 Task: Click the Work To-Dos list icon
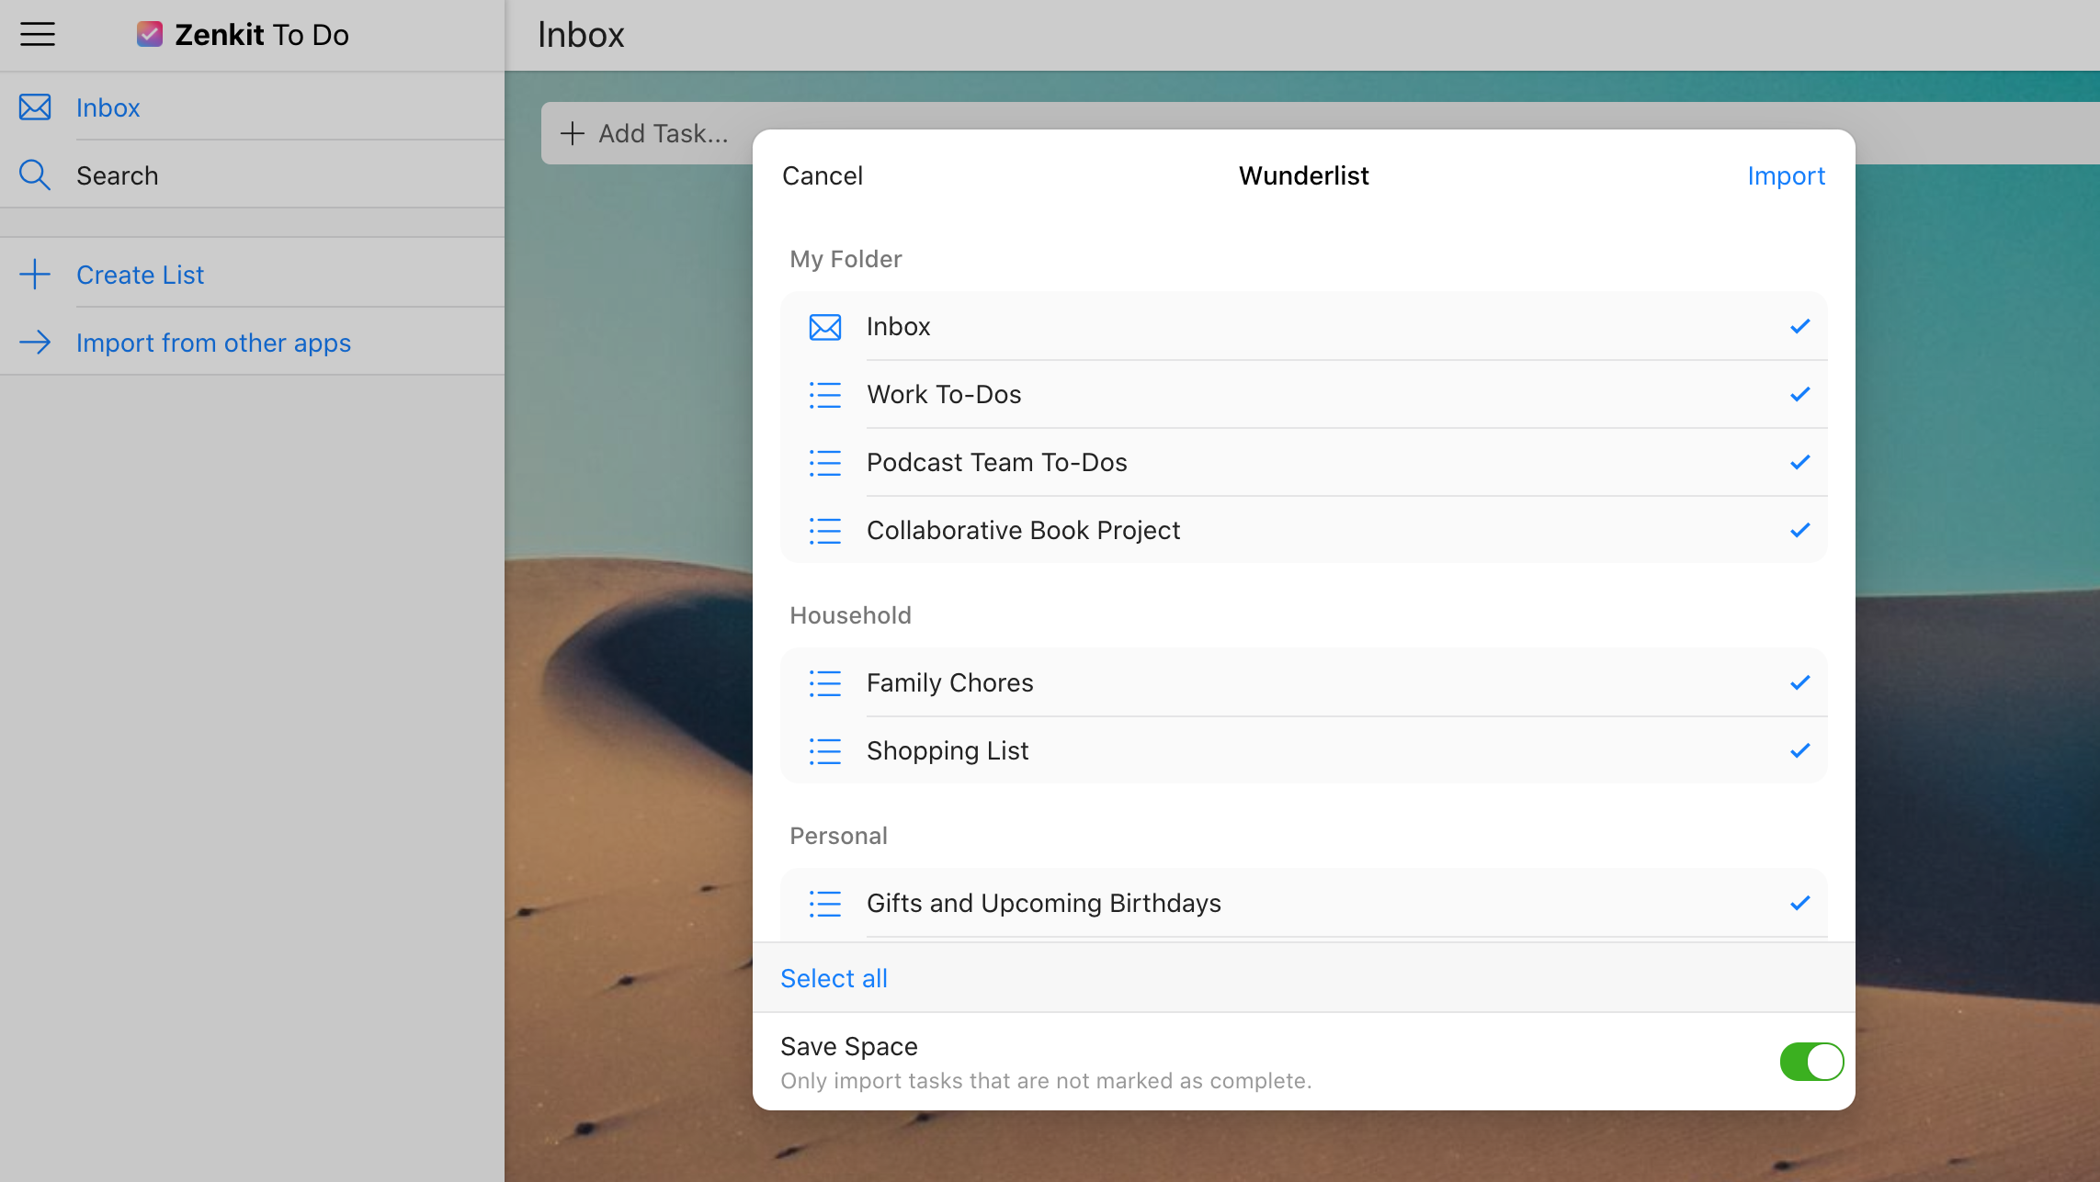825,393
